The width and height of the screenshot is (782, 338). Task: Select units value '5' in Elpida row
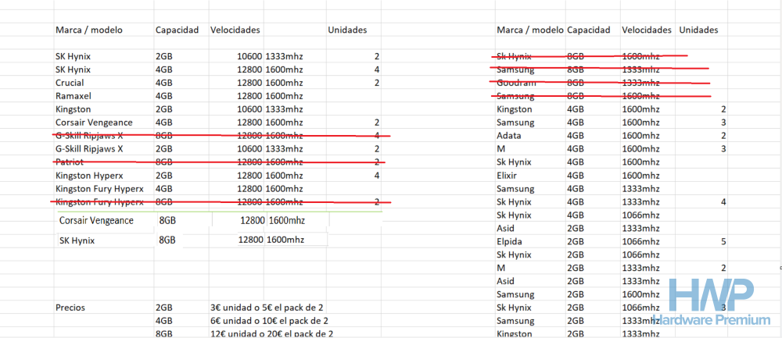[723, 241]
